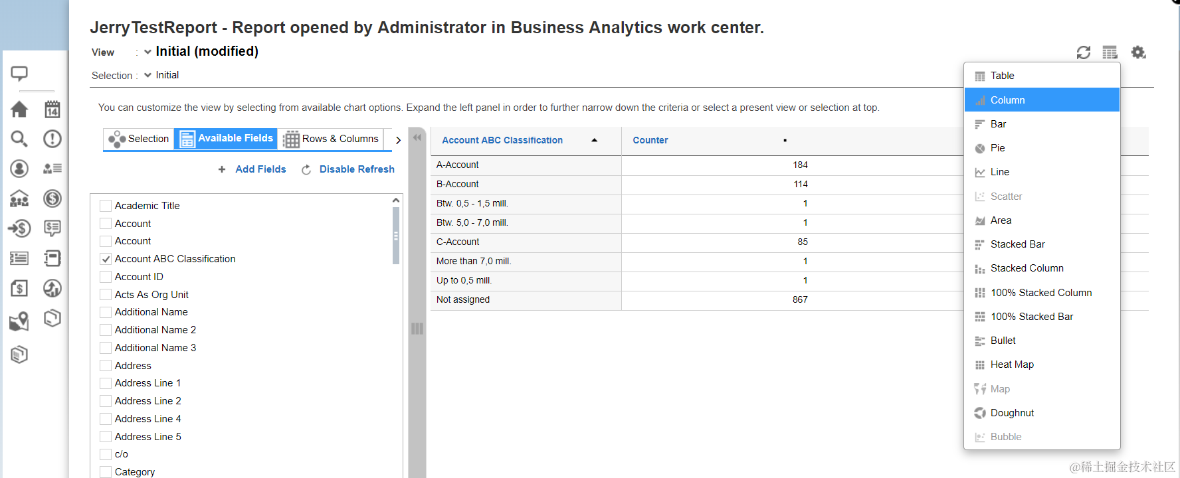Click the magnifier search icon in the sidebar
The width and height of the screenshot is (1180, 478).
pos(19,139)
